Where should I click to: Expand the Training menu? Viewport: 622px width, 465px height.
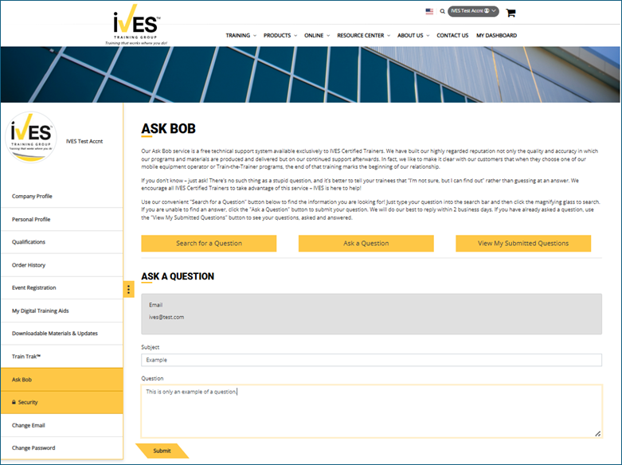[241, 36]
